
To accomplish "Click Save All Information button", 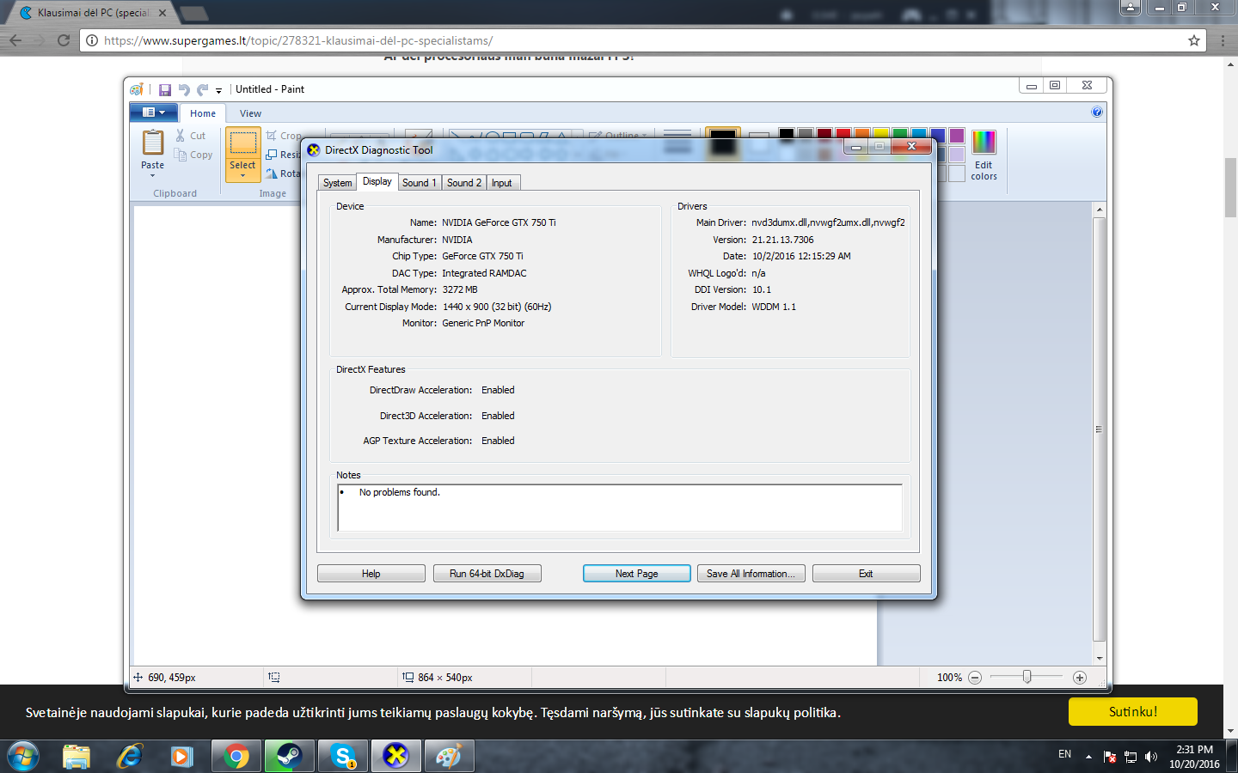I will [x=751, y=574].
